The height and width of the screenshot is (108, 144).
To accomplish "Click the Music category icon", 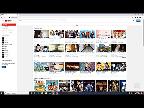I will pyautogui.click(x=3, y=38).
